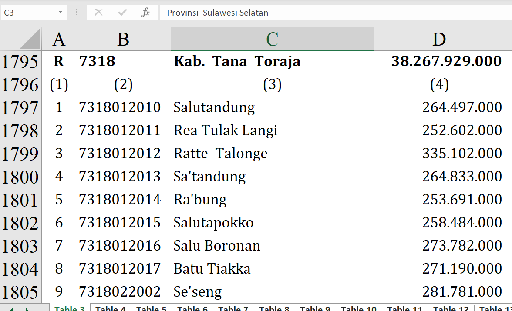Select the Salutapokko cell

point(272,223)
